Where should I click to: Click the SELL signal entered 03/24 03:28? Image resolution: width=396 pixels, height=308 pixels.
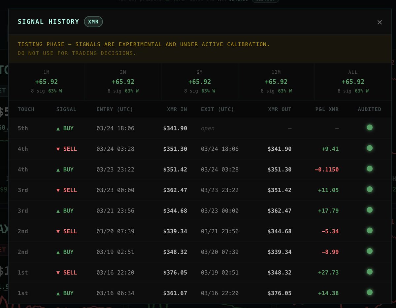coord(67,149)
